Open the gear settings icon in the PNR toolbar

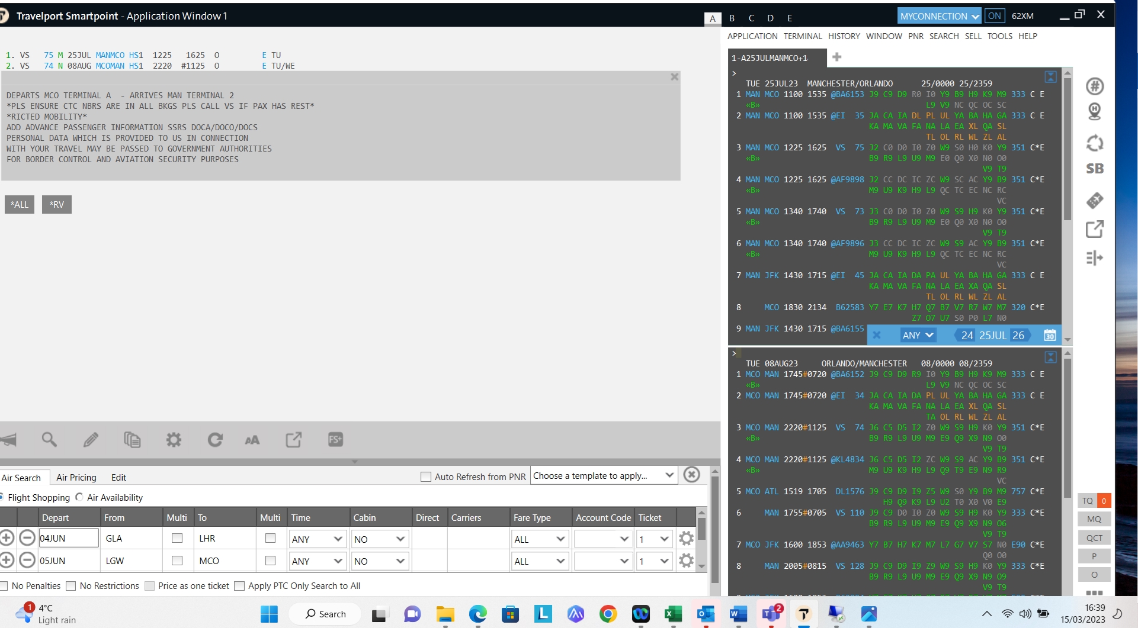point(174,440)
